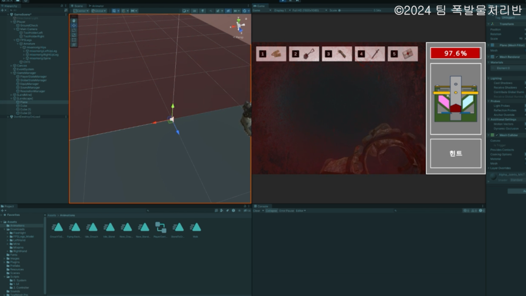
Task: Click the Clear button in Console
Action: point(256,211)
